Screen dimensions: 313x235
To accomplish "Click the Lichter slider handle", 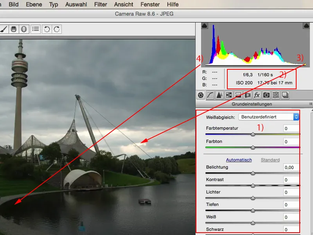I will 253,198.
